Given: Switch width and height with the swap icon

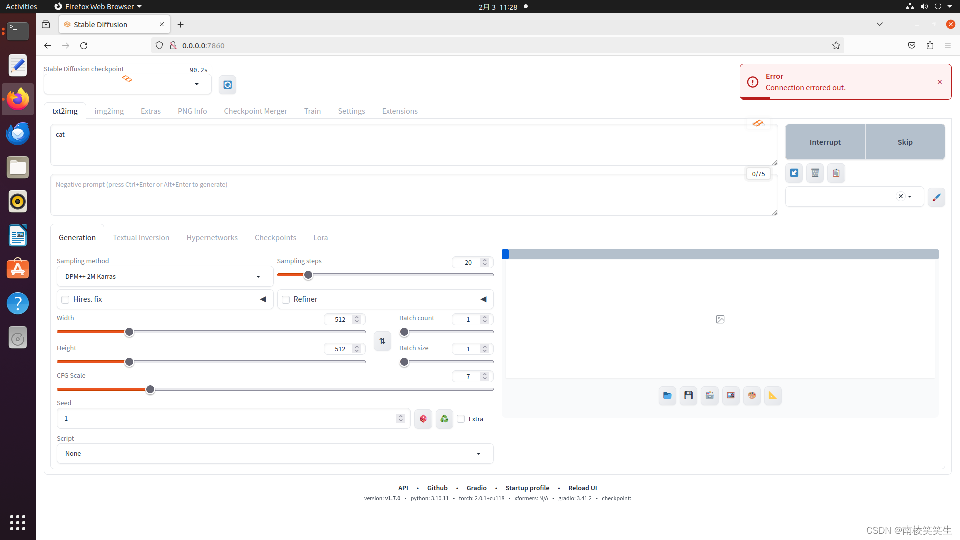Looking at the screenshot, I should (382, 341).
